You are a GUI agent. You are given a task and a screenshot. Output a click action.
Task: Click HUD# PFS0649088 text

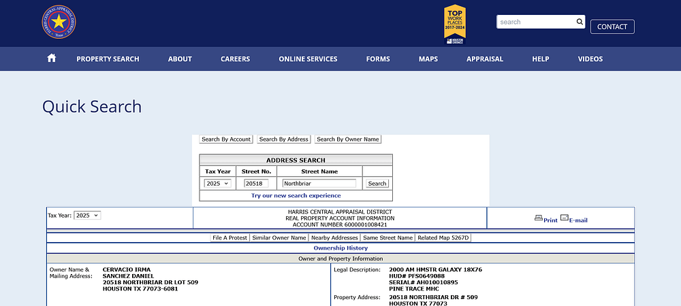click(417, 275)
